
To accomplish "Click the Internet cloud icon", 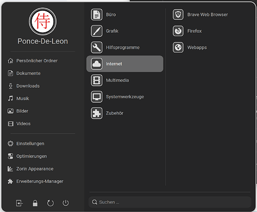I will pos(96,64).
